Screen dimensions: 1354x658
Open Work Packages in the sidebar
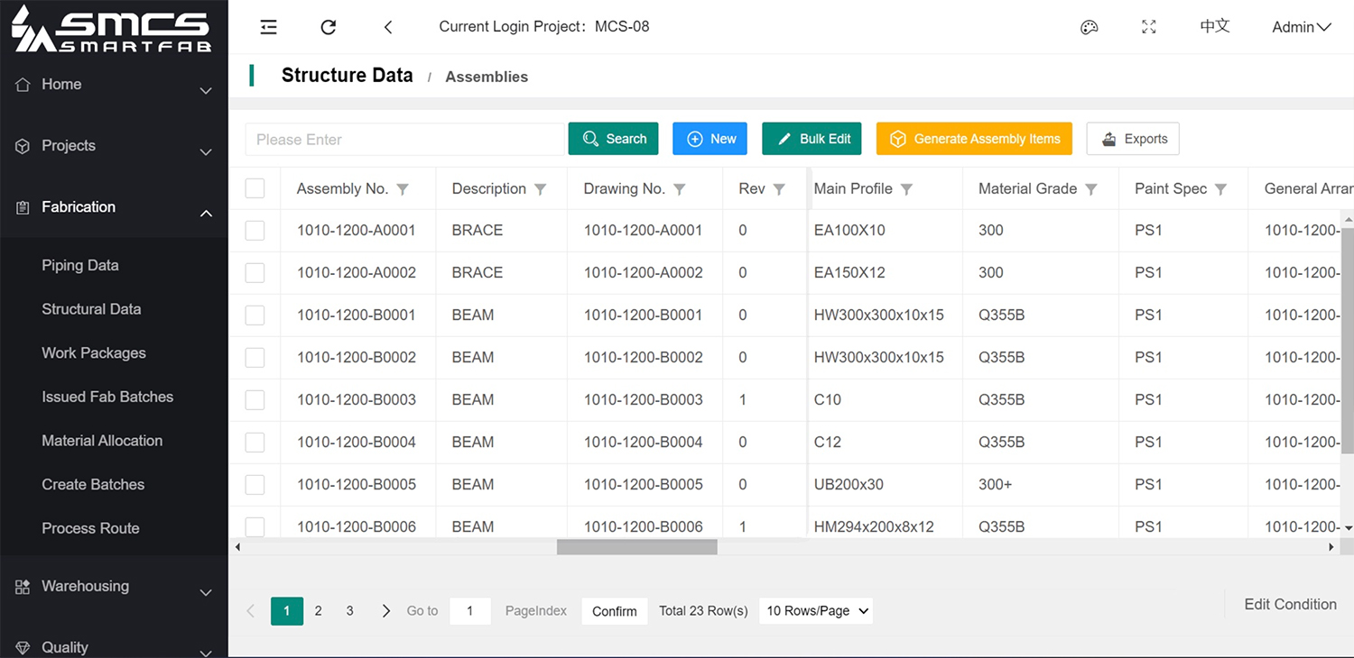(94, 353)
